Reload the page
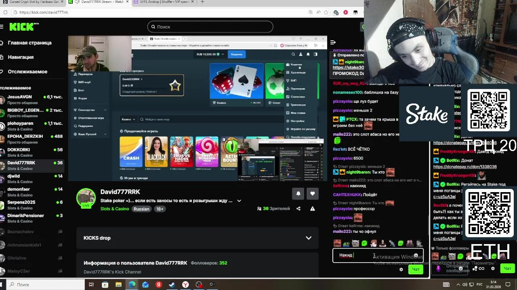 point(5,12)
